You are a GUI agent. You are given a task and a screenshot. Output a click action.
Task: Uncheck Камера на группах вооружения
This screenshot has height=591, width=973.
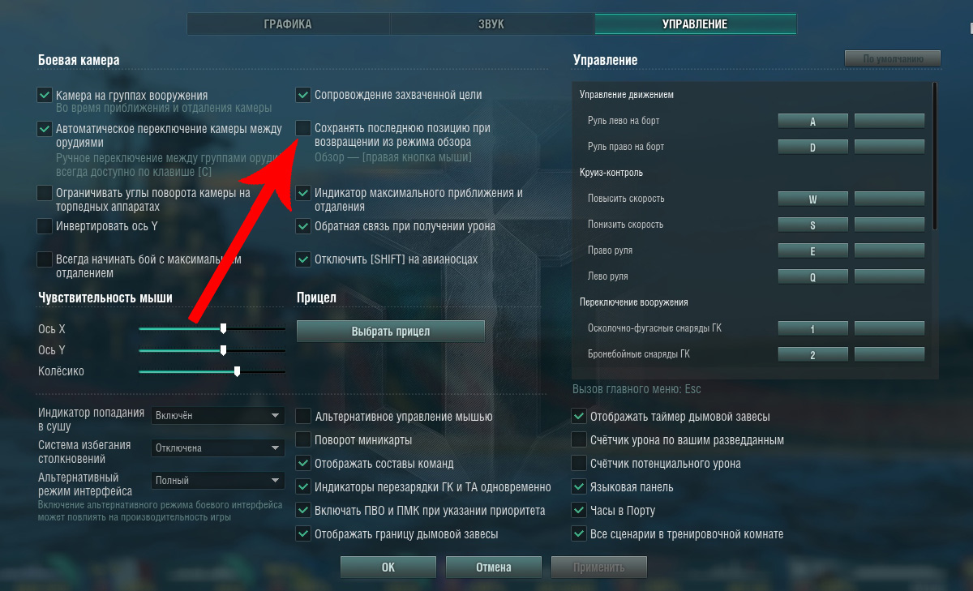coord(45,95)
